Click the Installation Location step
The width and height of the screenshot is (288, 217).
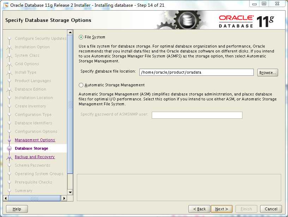tap(34, 98)
